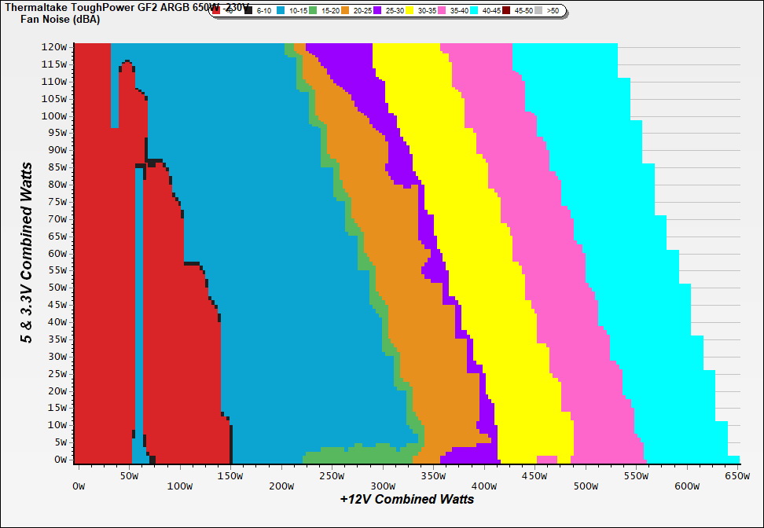Click the 60W tick label on y-axis
Viewport: 764px width, 528px height.
click(x=57, y=253)
